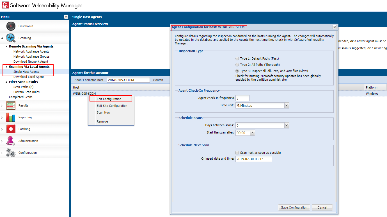Open the Days between scans dropdown
The height and width of the screenshot is (217, 387).
pyautogui.click(x=287, y=125)
